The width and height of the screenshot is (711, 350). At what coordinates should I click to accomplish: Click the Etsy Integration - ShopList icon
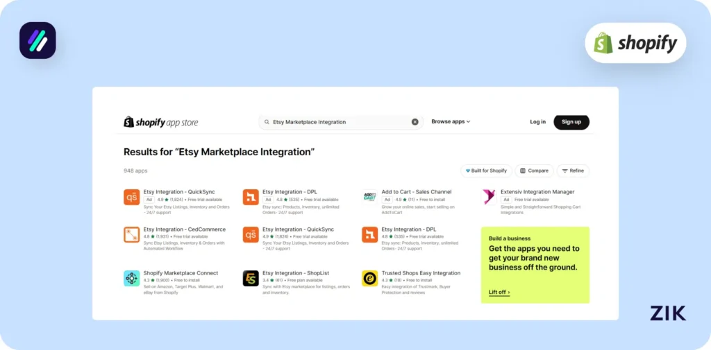tap(251, 278)
